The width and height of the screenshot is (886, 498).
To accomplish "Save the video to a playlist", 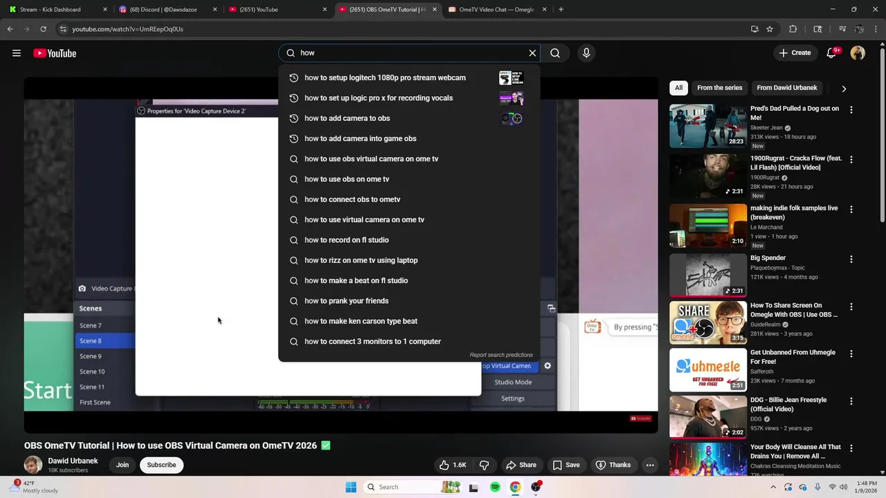I will 566,465.
